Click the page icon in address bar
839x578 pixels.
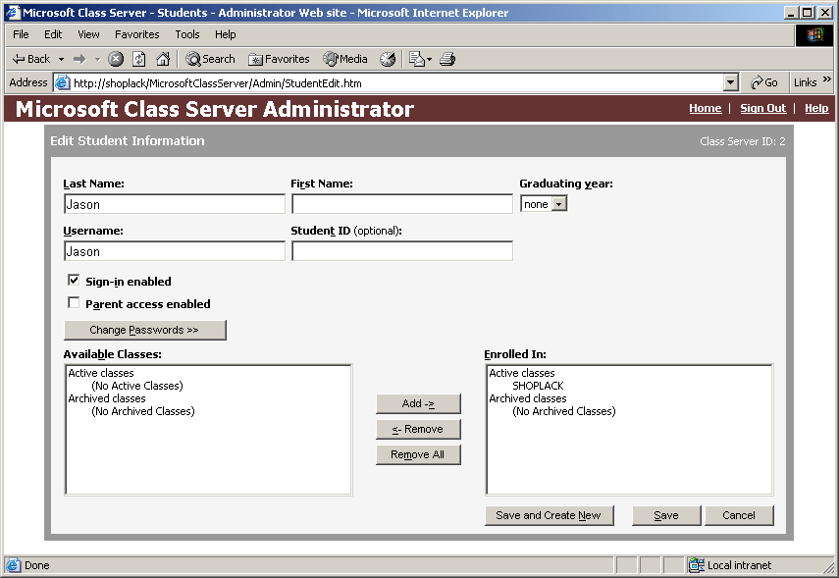click(63, 82)
